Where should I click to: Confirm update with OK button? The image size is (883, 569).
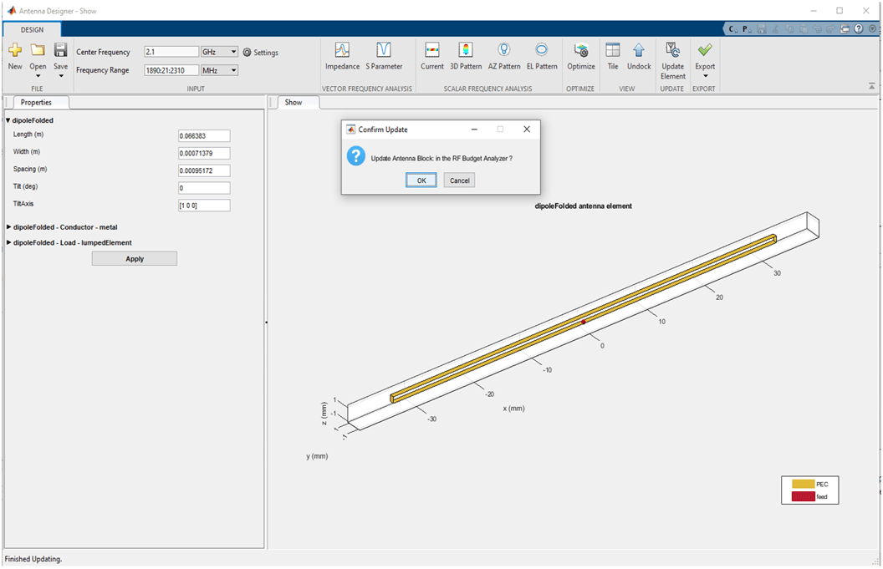pyautogui.click(x=421, y=180)
